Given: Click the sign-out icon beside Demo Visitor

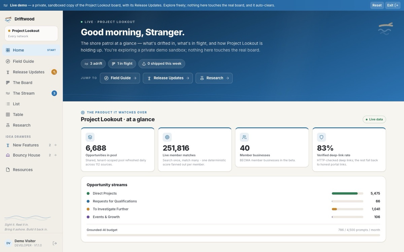Looking at the screenshot, I should (55, 243).
